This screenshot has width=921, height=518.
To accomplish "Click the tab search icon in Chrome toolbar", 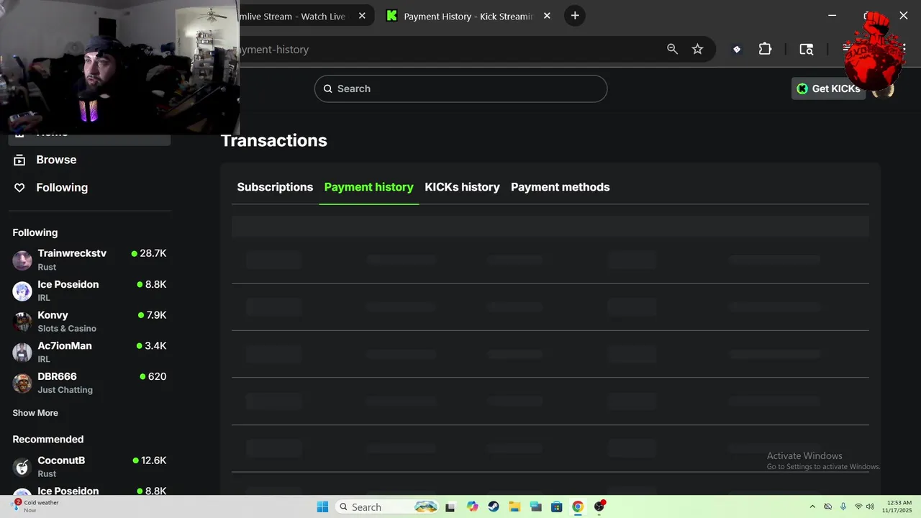I will coord(807,49).
